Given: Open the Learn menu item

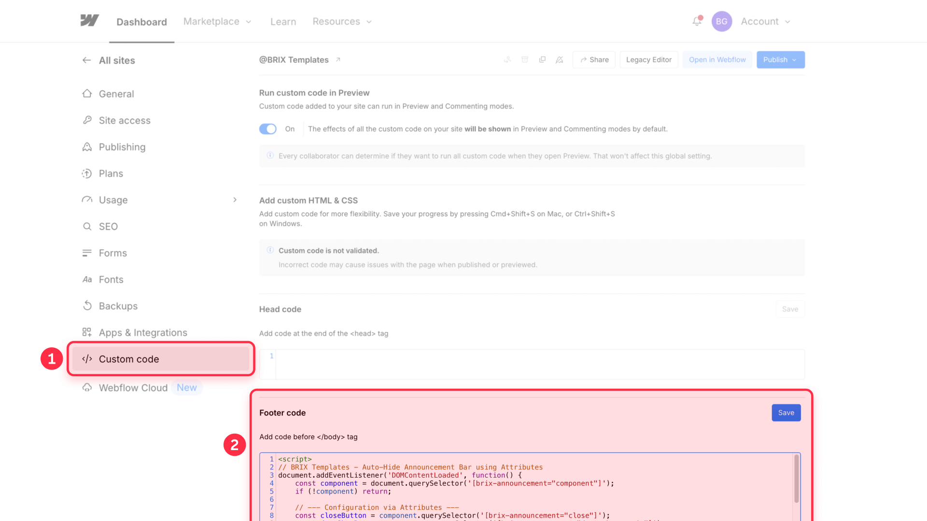Looking at the screenshot, I should pyautogui.click(x=283, y=21).
